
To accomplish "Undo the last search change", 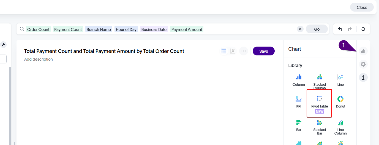I will [x=340, y=29].
